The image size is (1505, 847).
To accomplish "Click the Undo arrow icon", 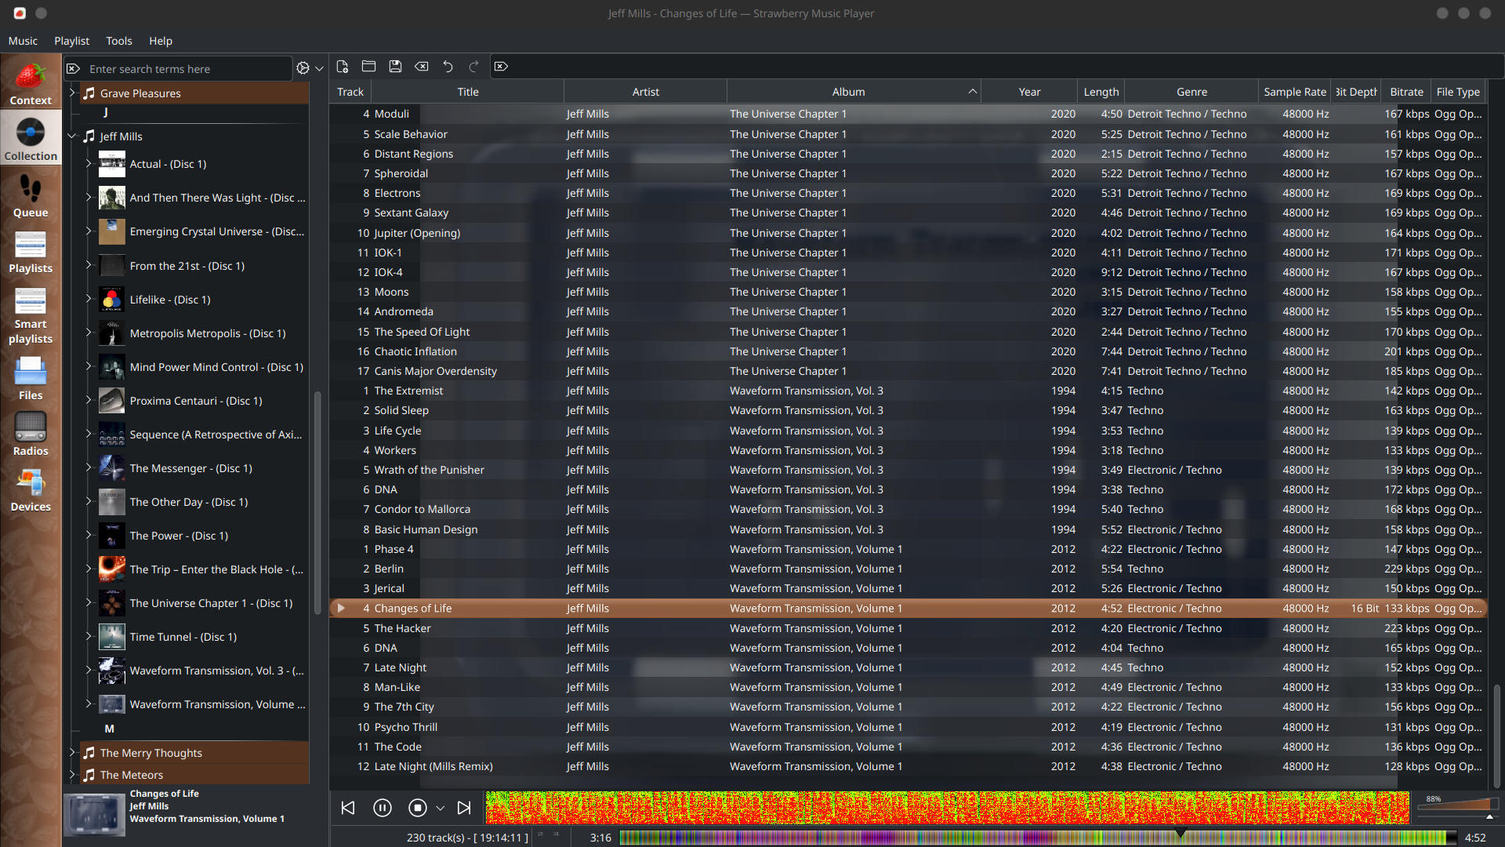I will [448, 67].
